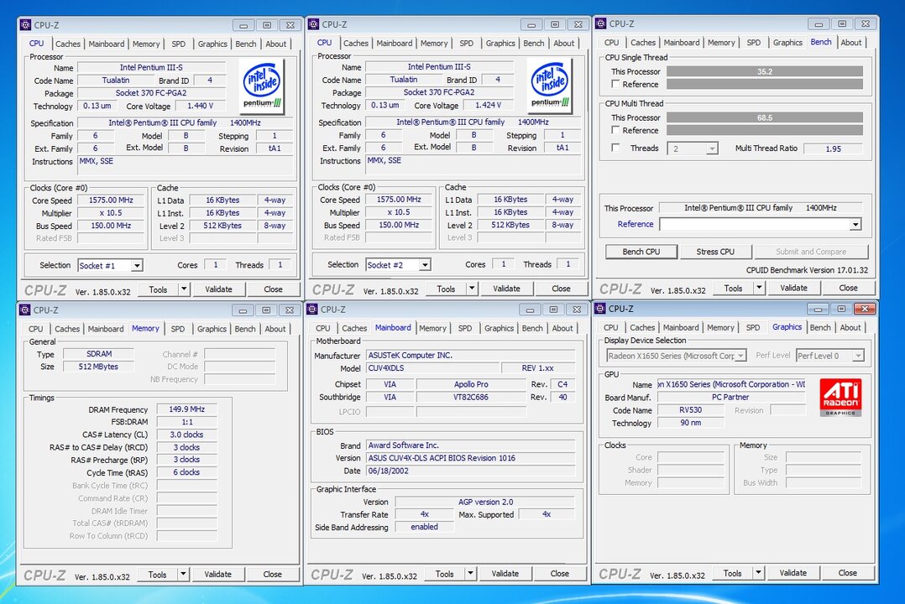This screenshot has height=604, width=905.
Task: Minimize the Bench CPU-Z window
Action: [x=819, y=24]
